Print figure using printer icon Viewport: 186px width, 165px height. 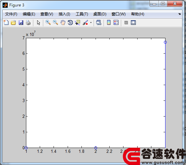(28, 22)
